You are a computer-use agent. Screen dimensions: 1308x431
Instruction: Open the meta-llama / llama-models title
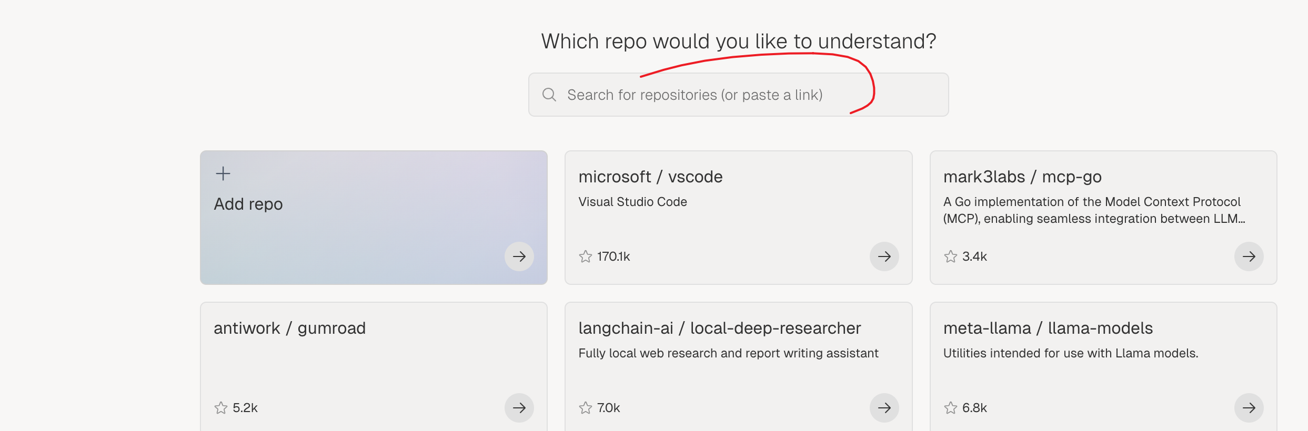[1048, 329]
